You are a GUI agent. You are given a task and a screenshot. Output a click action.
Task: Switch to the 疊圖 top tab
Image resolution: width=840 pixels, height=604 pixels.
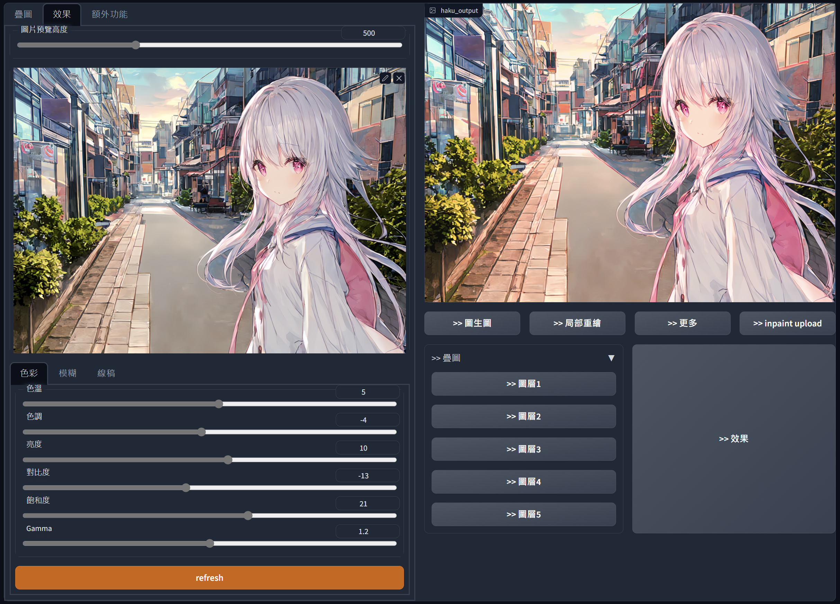click(23, 15)
